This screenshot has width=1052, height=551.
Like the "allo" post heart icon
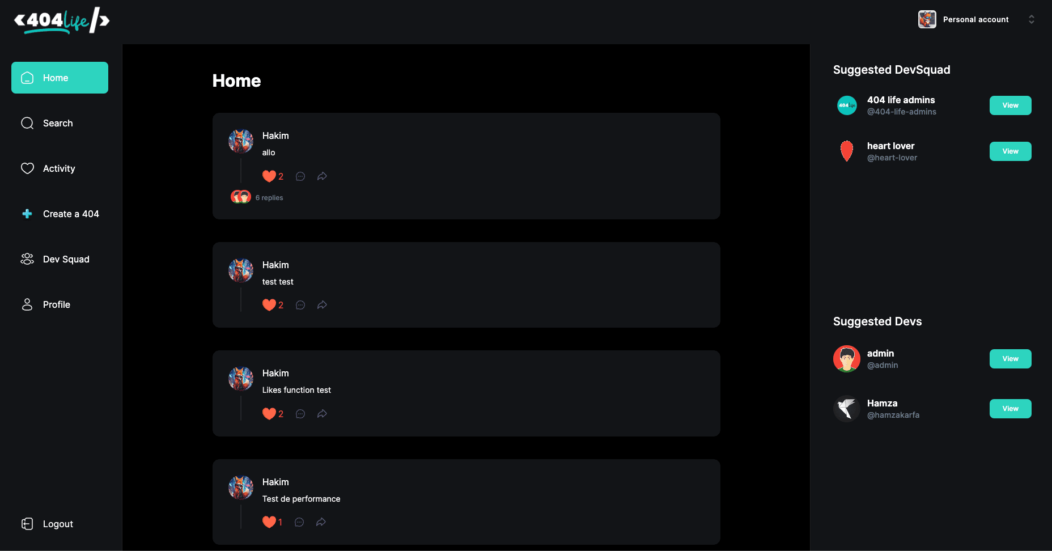[x=269, y=176]
